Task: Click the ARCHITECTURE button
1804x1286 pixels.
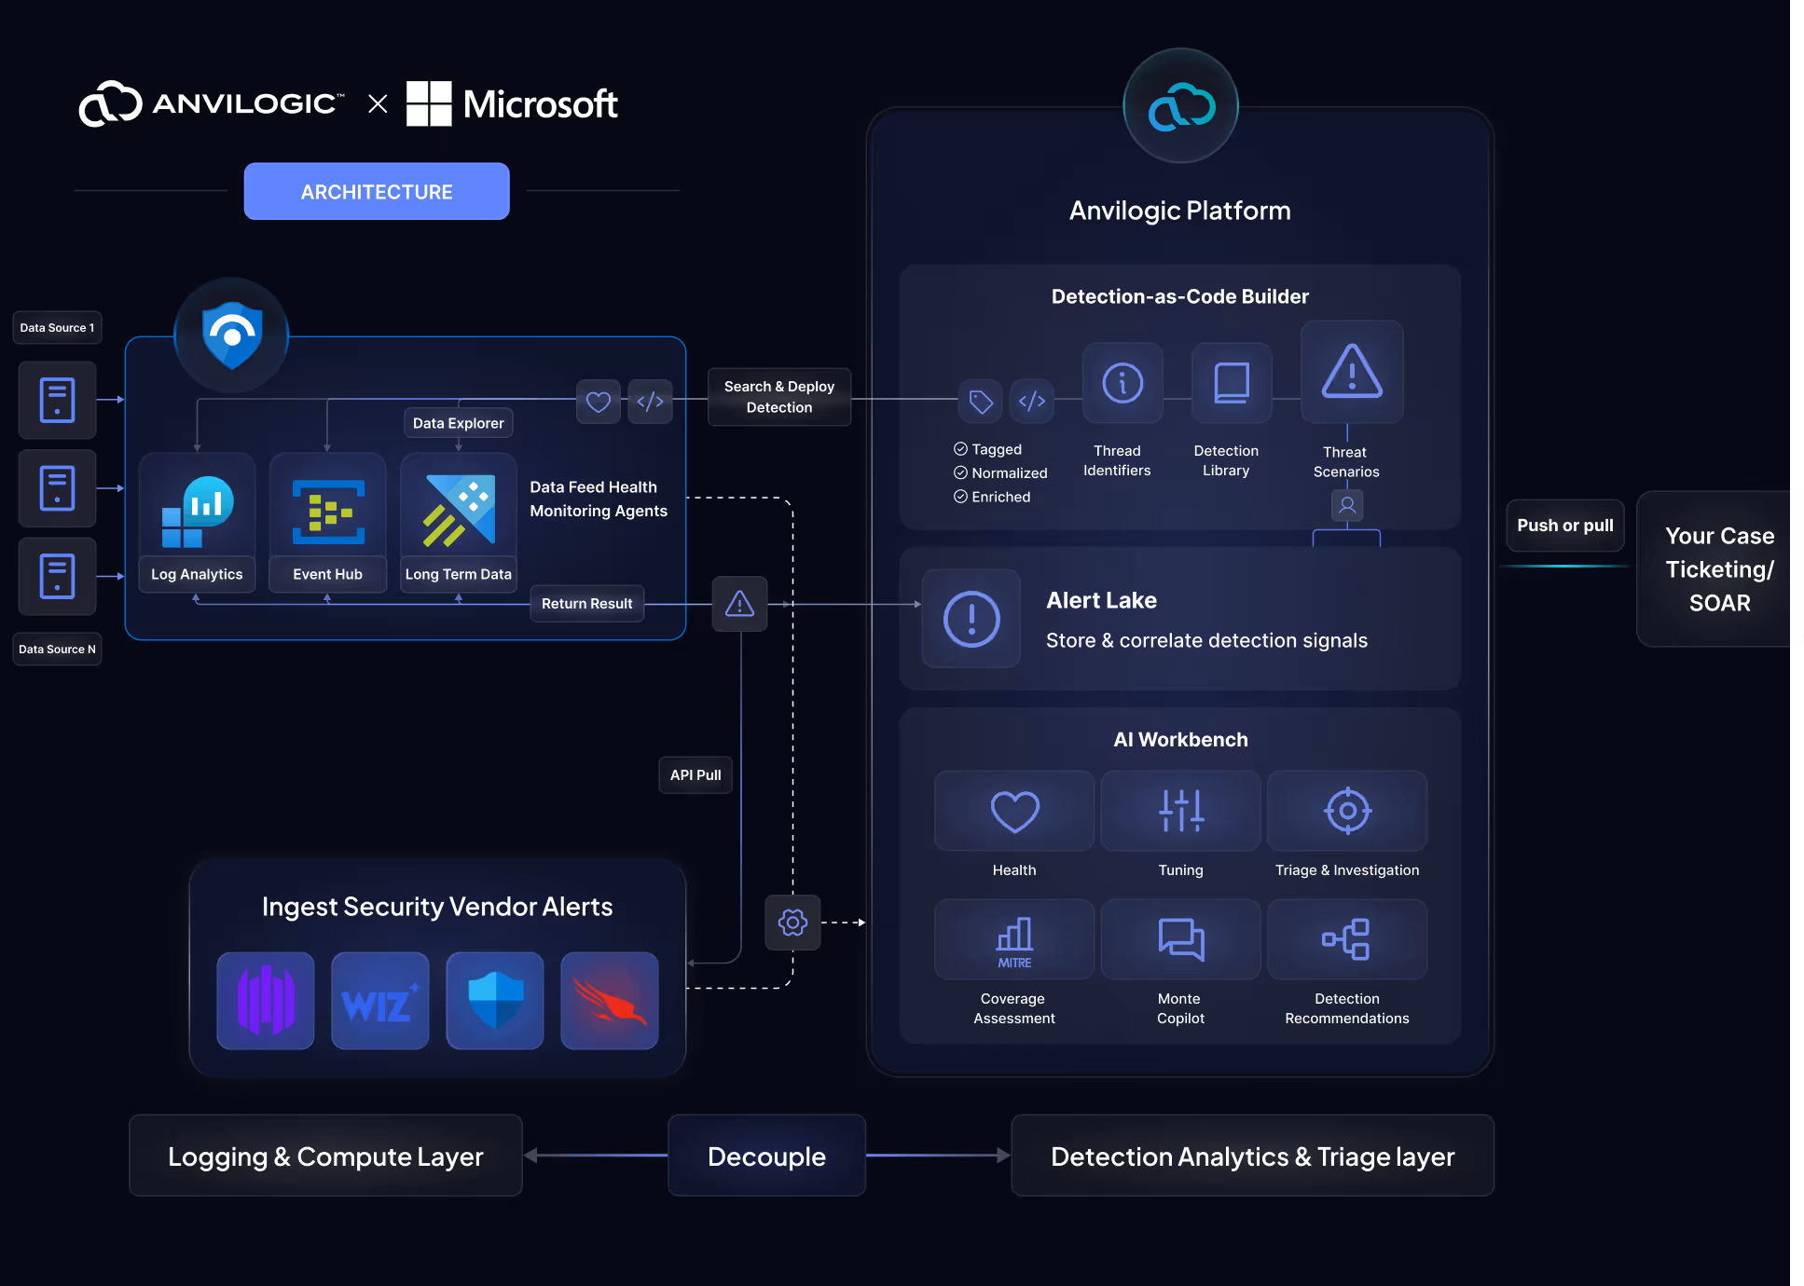Action: coord(377,192)
